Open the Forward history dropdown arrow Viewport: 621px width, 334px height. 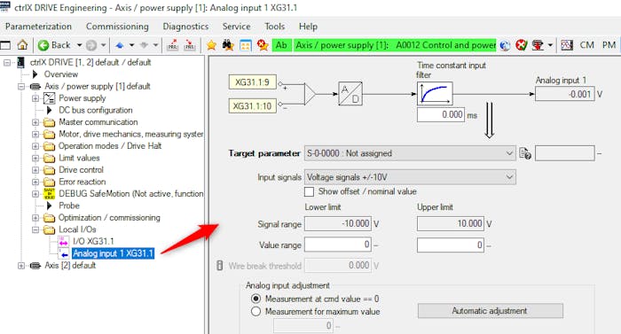(x=104, y=45)
